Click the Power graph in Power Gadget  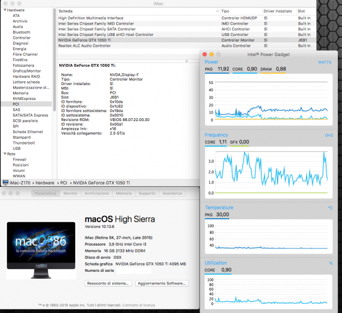268,100
